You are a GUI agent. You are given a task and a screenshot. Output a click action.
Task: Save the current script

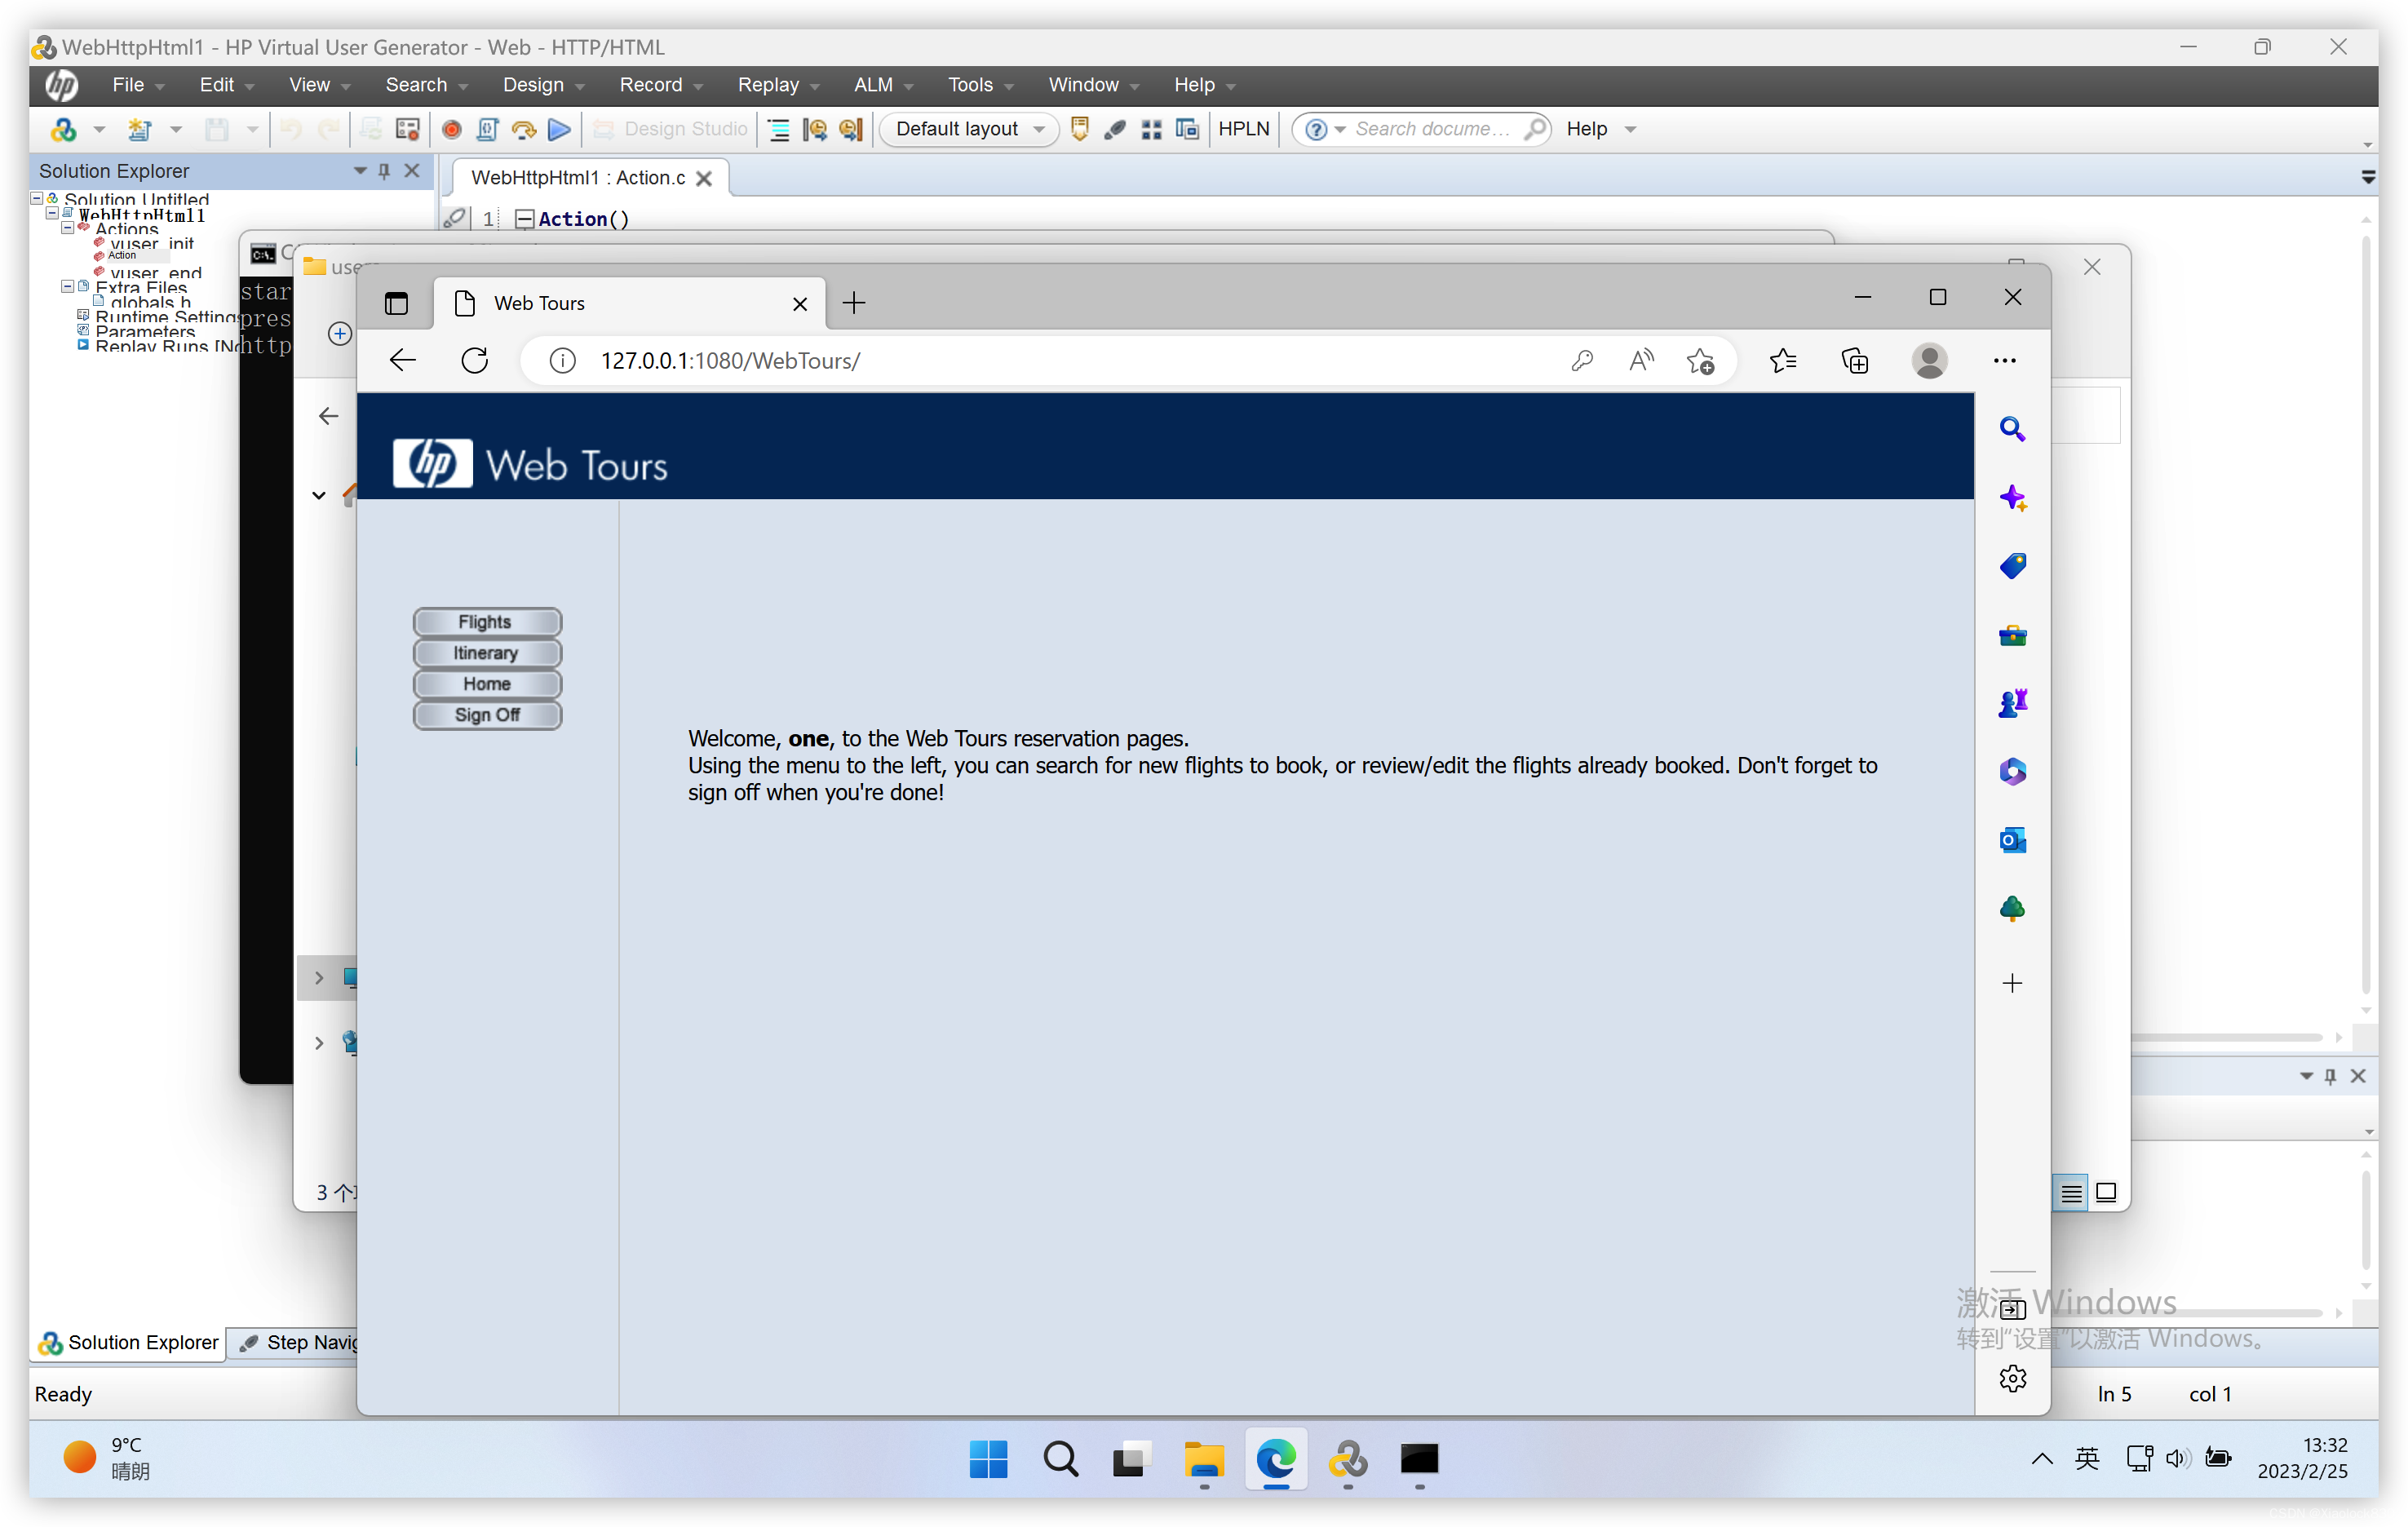216,129
